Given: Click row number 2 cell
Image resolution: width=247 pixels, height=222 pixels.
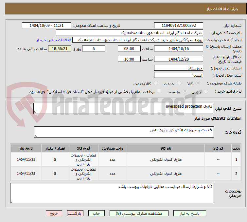Looking at the screenshot, I should [236, 174].
